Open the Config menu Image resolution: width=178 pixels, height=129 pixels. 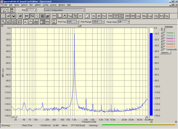coord(45,5)
